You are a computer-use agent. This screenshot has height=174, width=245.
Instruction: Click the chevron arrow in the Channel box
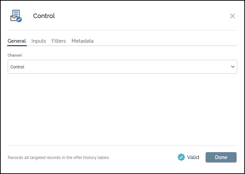[x=233, y=67]
